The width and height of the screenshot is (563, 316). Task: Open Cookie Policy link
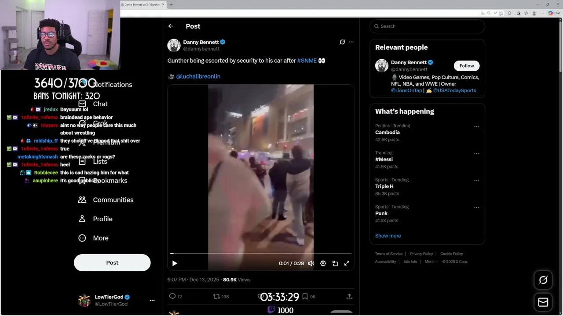pos(452,254)
